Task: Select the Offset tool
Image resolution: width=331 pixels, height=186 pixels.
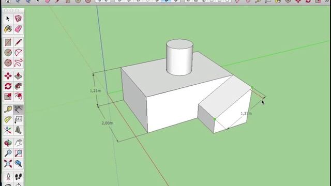Action: click(19, 97)
